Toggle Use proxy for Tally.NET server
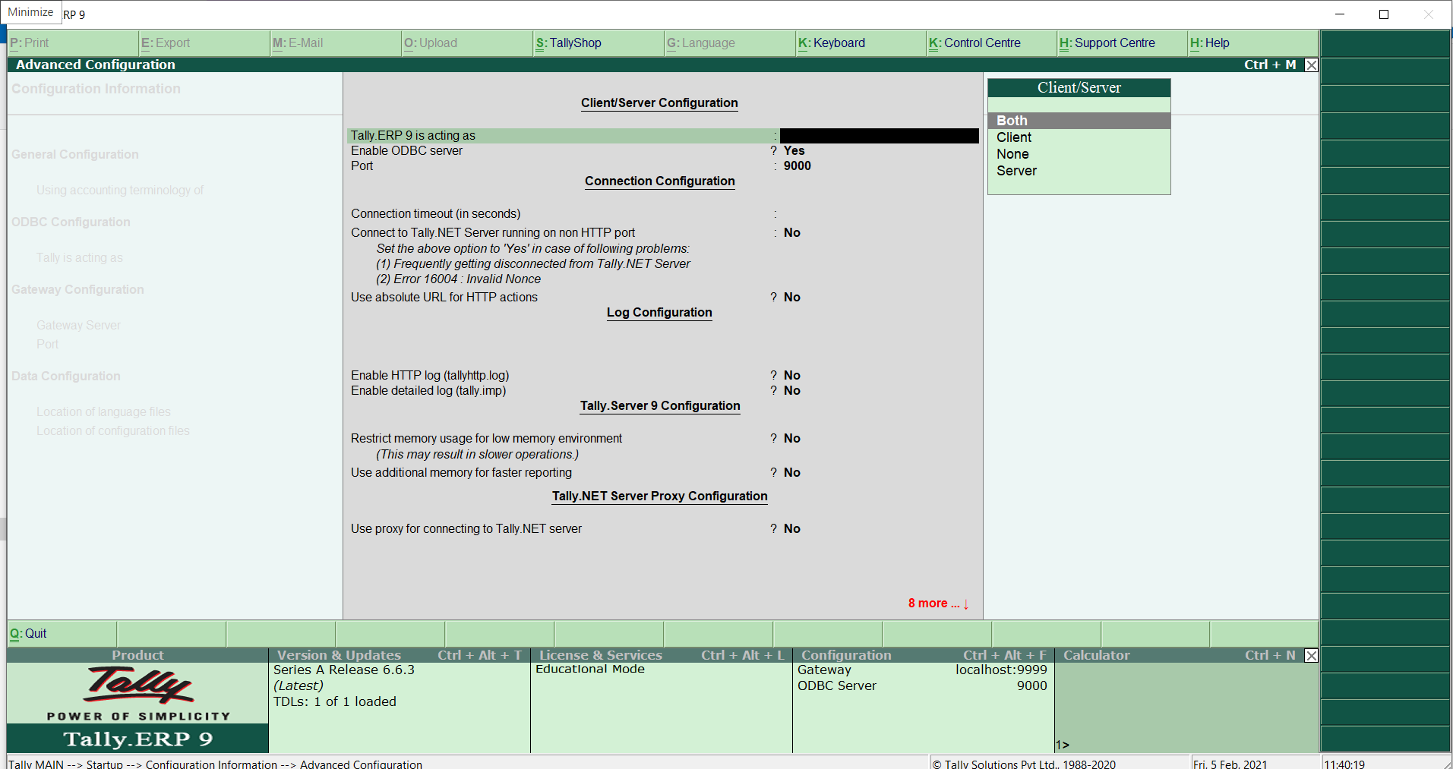1453x769 pixels. coord(791,529)
